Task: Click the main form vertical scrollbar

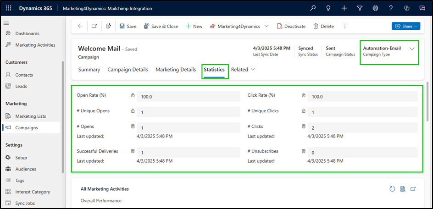Action: click(428, 102)
